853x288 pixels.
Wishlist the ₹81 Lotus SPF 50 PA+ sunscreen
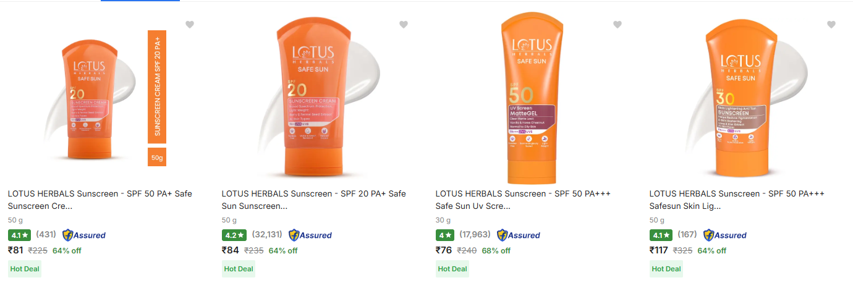(x=190, y=25)
